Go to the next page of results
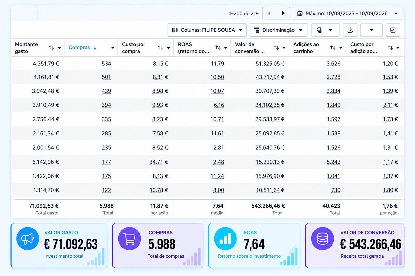 pos(283,13)
